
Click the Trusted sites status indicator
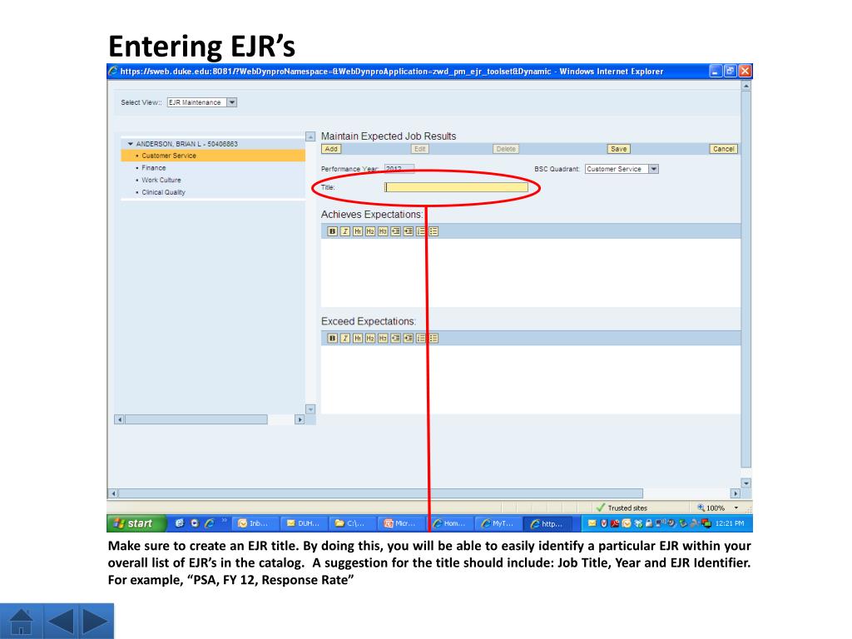coord(622,508)
